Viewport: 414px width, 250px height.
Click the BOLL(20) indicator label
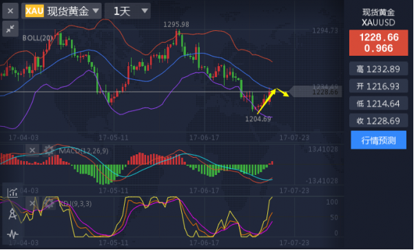(x=37, y=38)
